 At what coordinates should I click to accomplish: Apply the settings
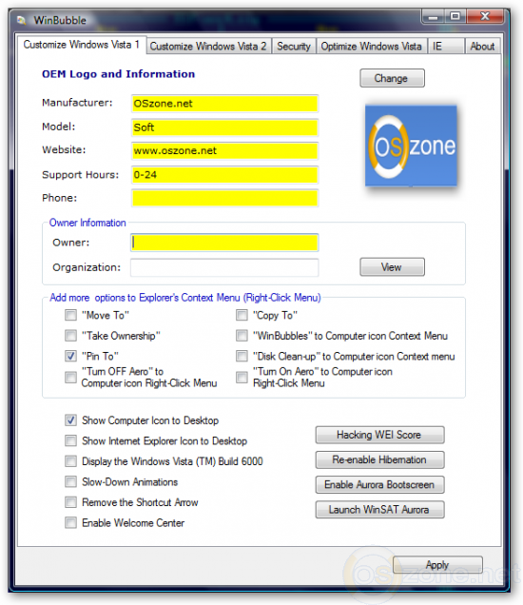click(x=437, y=565)
